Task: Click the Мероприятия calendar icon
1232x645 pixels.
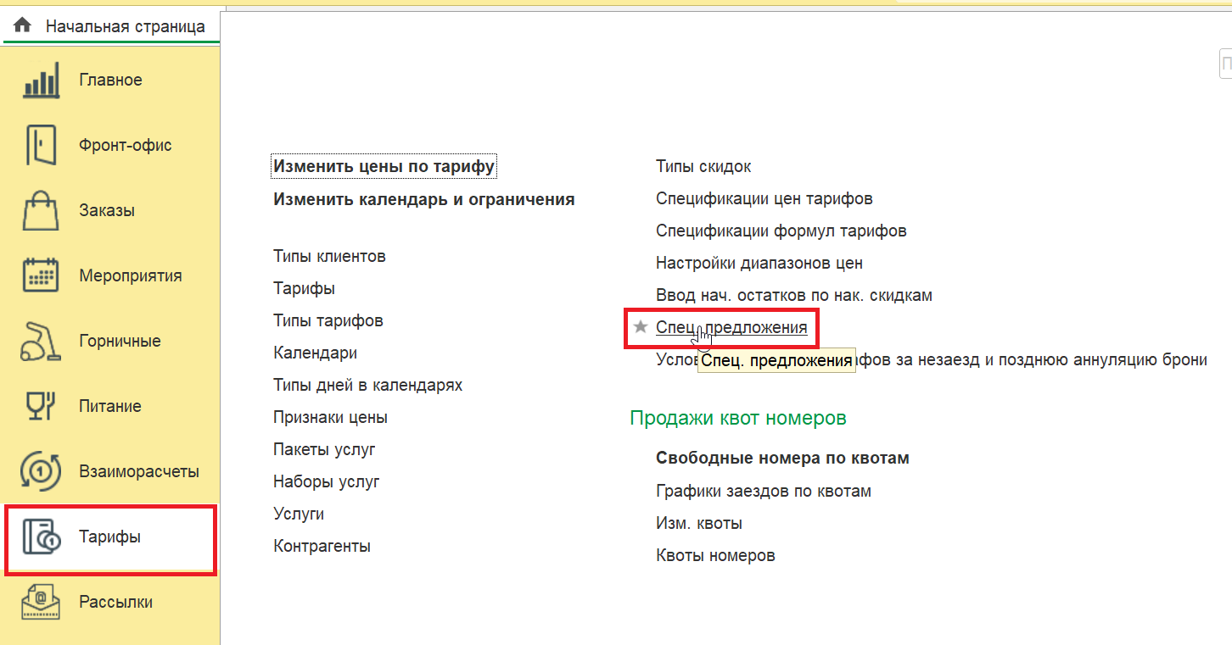Action: 40,275
